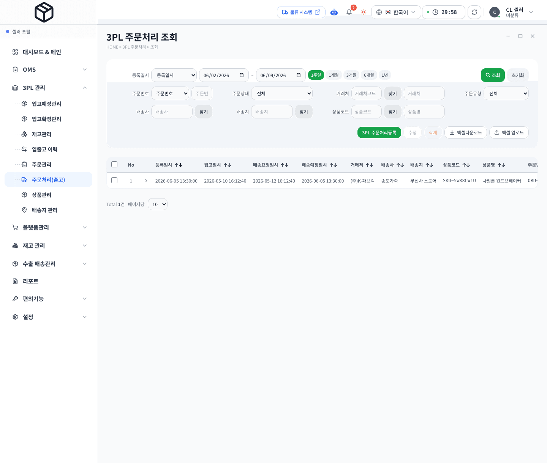Click 엑셀 업로드 button
The image size is (547, 463).
[x=509, y=132]
